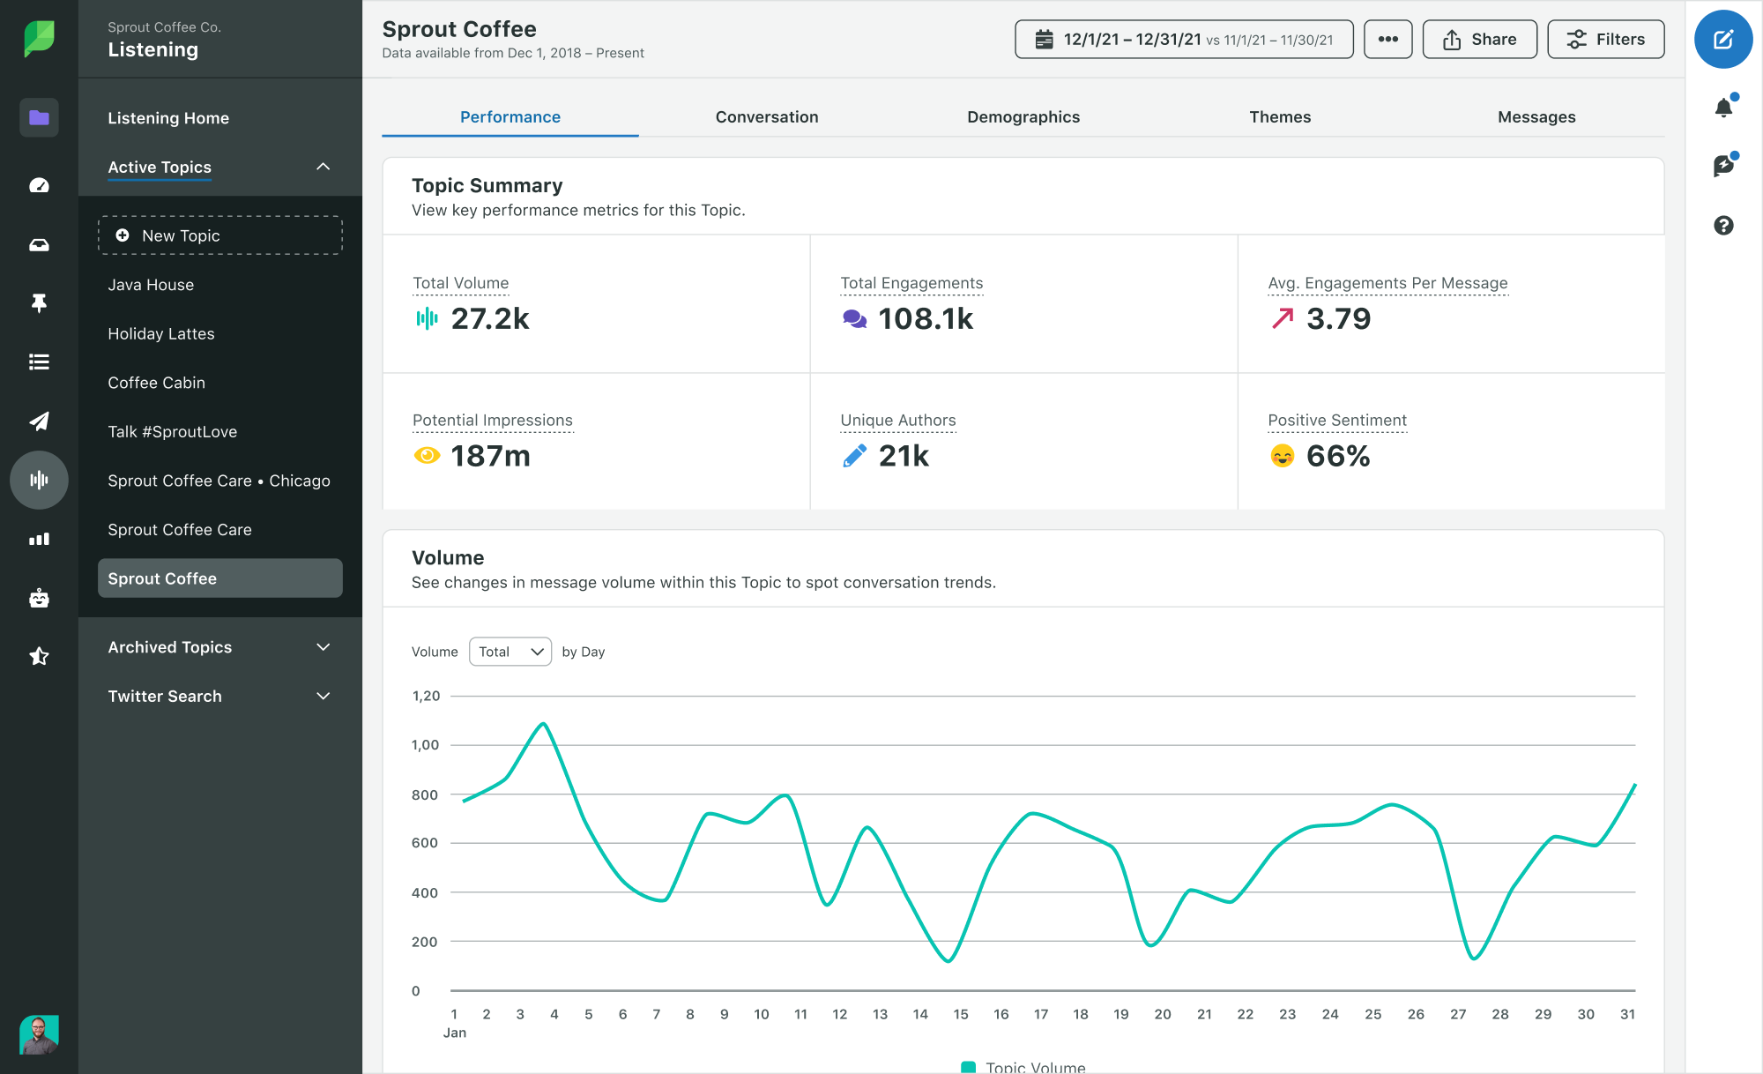Expand the Archived Topics section
Screen dimensions: 1763x1074
point(320,646)
